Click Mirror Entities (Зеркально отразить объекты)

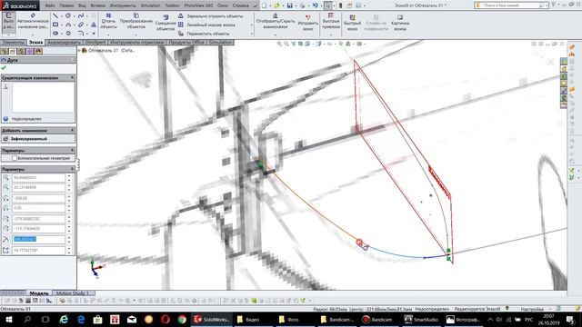[210, 16]
